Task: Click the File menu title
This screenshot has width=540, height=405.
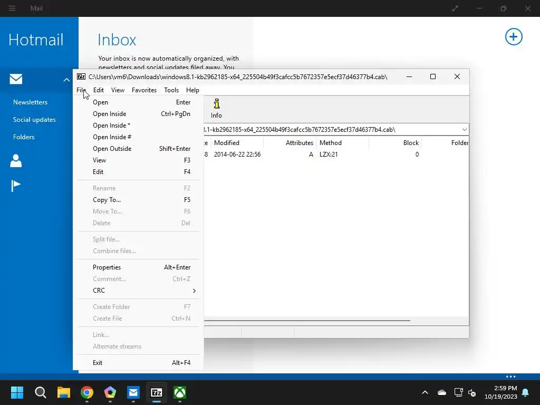Action: (x=81, y=90)
